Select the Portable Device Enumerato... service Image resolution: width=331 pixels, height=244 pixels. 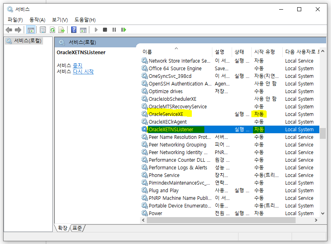pyautogui.click(x=180, y=205)
